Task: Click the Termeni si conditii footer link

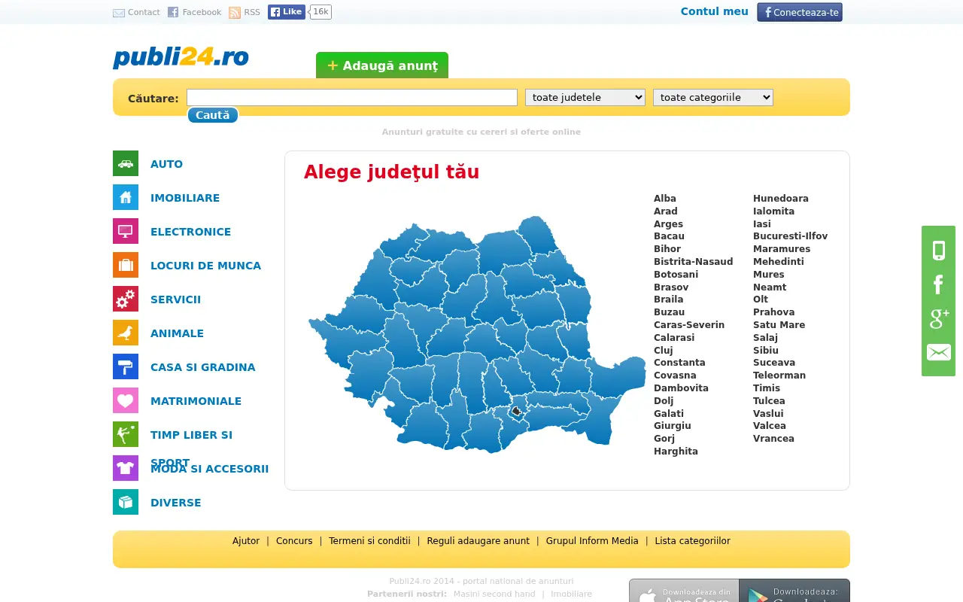Action: 369,541
